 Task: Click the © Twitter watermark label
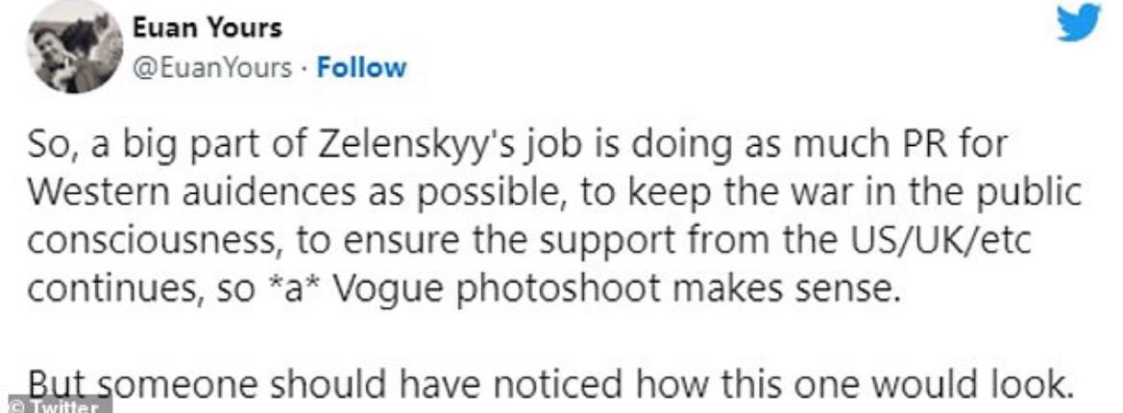point(56,406)
